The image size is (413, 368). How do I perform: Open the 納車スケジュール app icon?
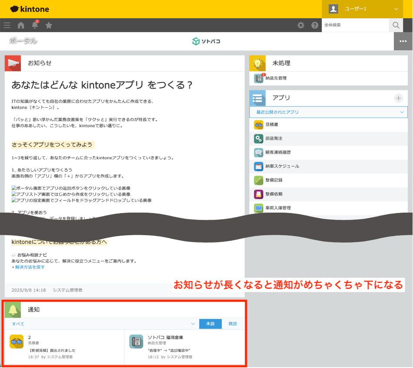(259, 166)
